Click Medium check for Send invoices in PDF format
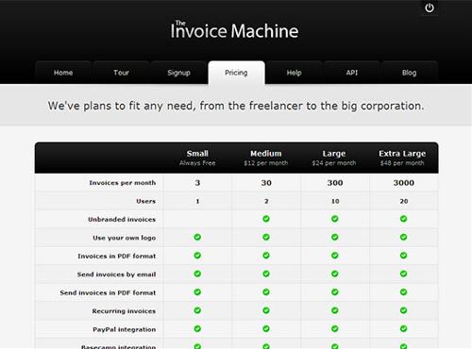The image size is (472, 349). tap(266, 292)
